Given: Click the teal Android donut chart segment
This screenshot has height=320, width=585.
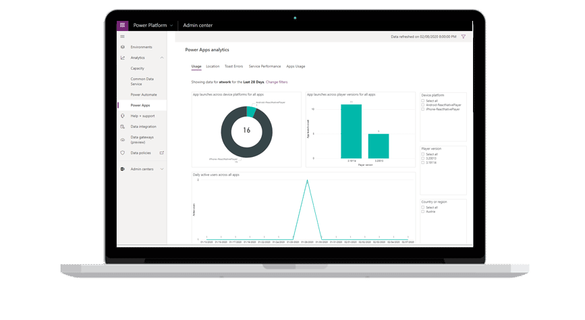Looking at the screenshot, I should [251, 112].
